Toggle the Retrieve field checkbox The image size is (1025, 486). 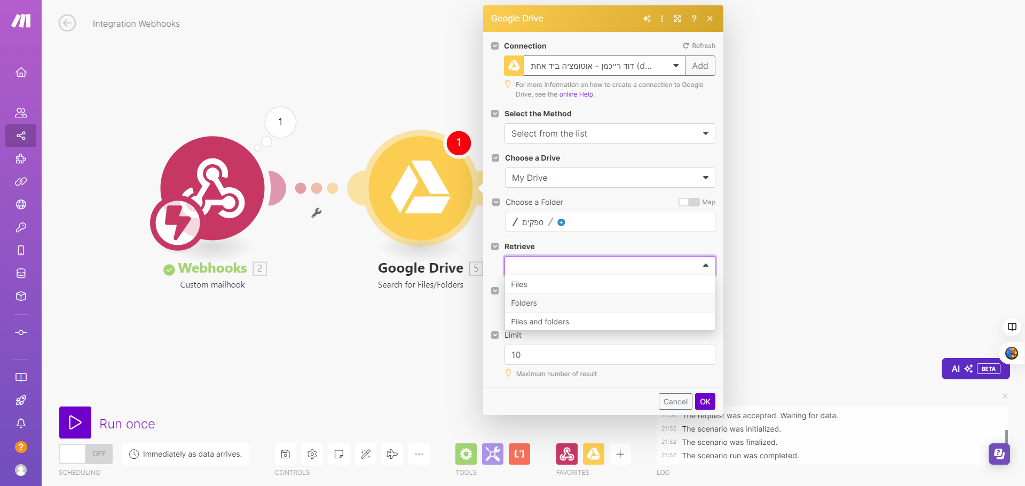(x=495, y=246)
